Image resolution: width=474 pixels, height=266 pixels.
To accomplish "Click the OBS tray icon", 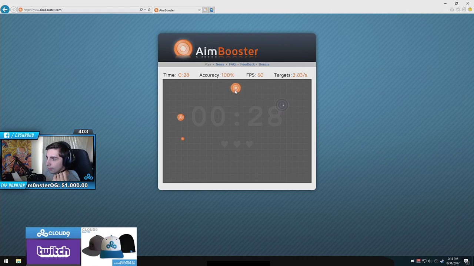I will [x=436, y=261].
